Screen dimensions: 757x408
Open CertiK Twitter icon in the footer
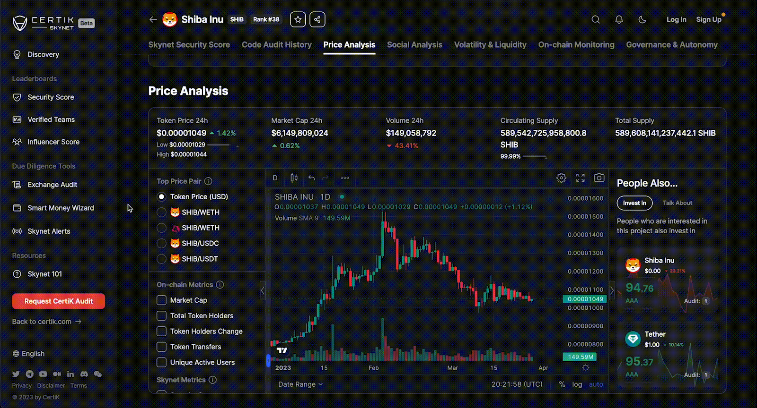(x=16, y=374)
